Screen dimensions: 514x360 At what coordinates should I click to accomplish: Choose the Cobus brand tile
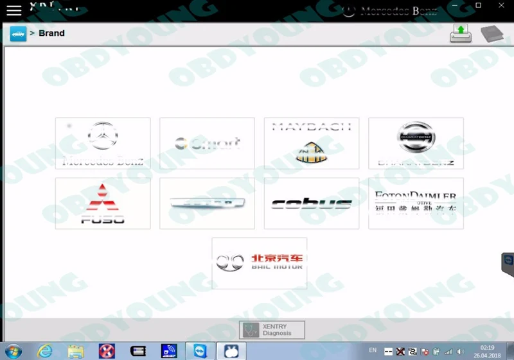tap(312, 203)
